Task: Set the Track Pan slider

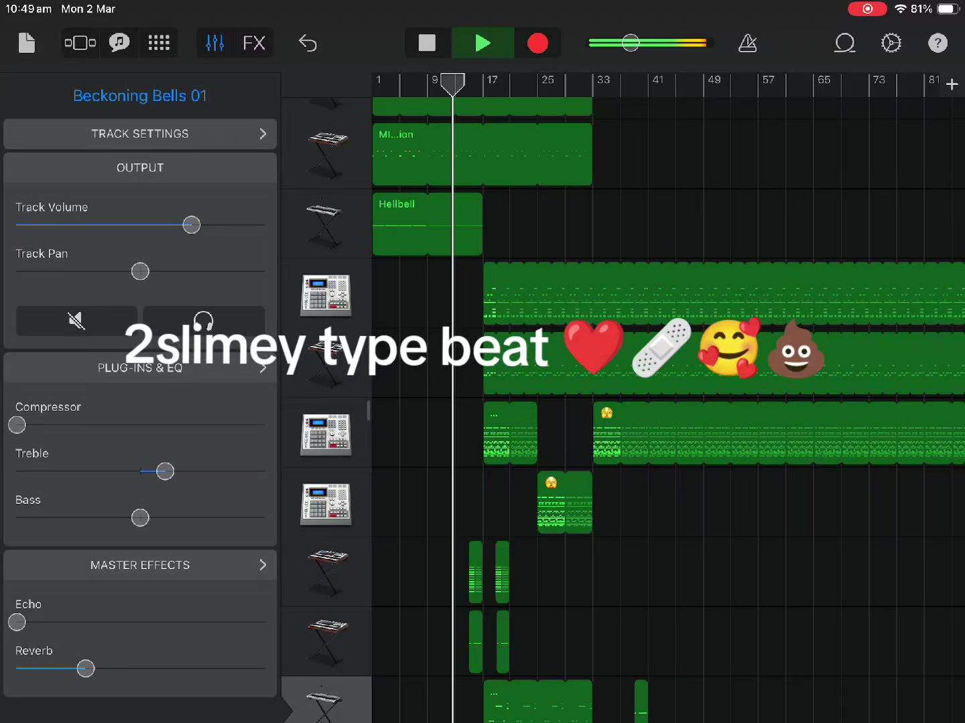Action: coord(140,271)
